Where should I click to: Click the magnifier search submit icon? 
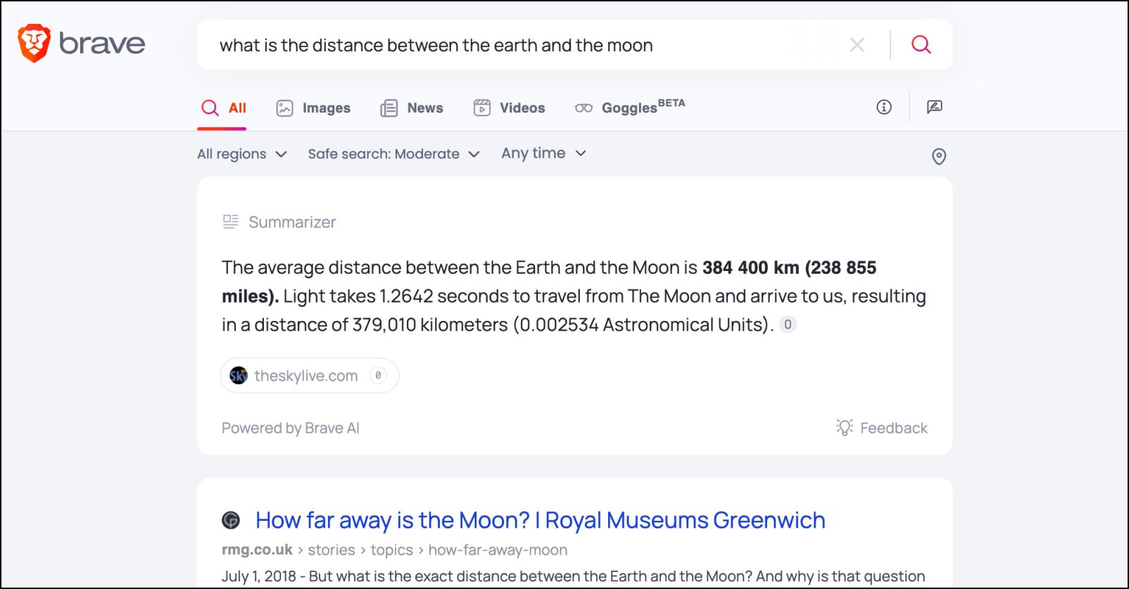921,45
